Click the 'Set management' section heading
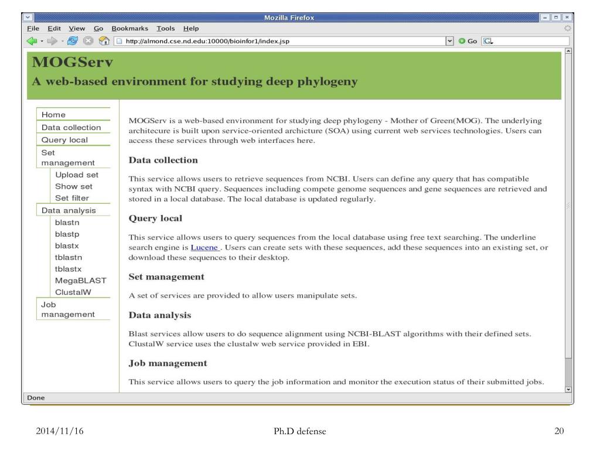The height and width of the screenshot is (450, 600). 166,277
